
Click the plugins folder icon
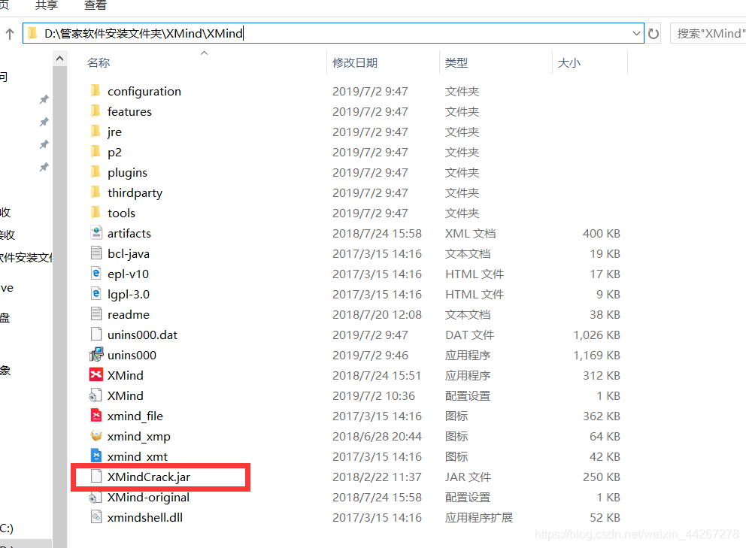point(96,171)
